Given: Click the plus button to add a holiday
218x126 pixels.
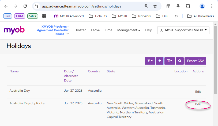Looking at the screenshot, I should click(x=160, y=61).
